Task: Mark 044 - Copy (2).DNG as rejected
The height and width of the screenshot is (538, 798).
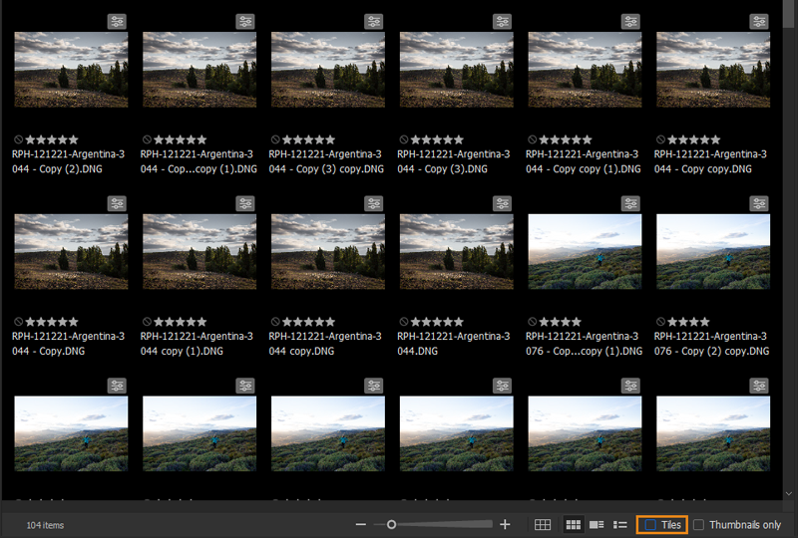Action: (x=18, y=139)
